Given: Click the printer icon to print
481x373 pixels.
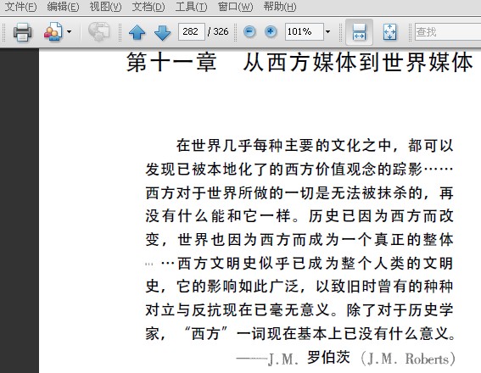Looking at the screenshot, I should 22,32.
